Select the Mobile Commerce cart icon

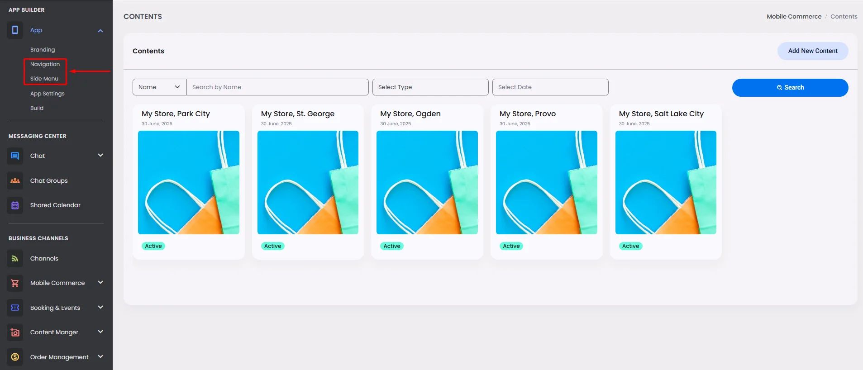(x=15, y=283)
